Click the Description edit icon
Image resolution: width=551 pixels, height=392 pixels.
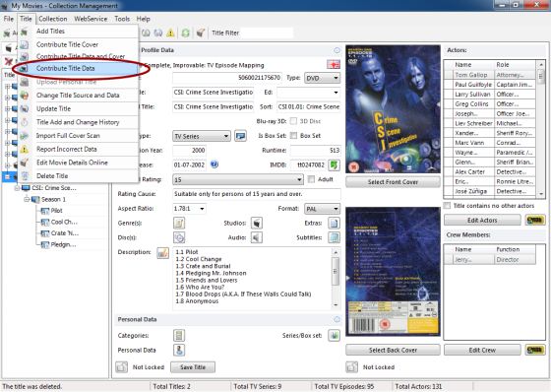coord(162,253)
